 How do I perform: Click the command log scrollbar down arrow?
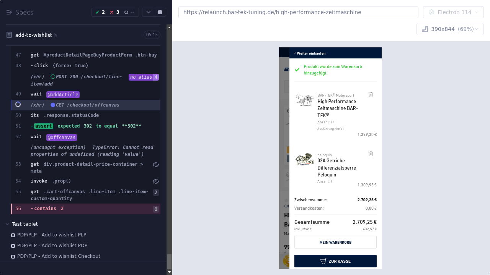[170, 272]
